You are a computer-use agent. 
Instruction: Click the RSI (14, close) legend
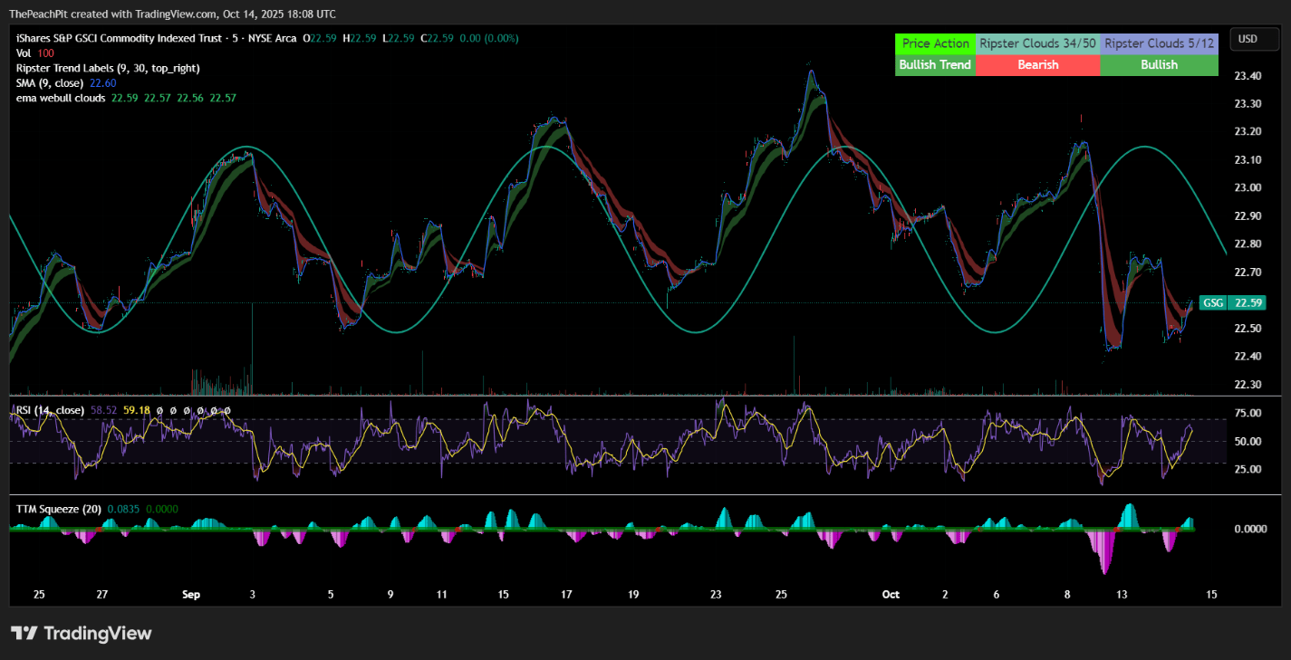50,410
